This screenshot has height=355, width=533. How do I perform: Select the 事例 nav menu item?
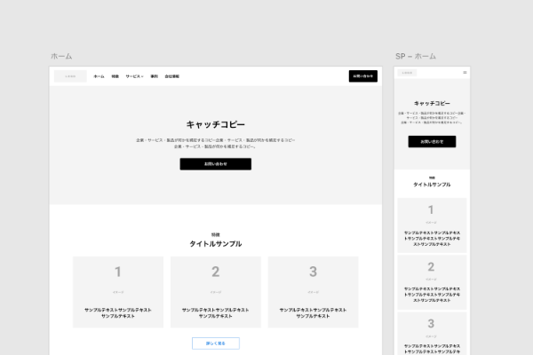[x=154, y=76]
